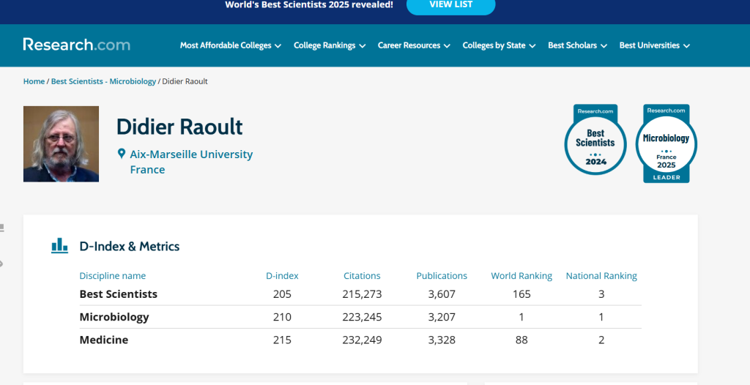
Task: Click the publications value 3,607
Action: (442, 294)
